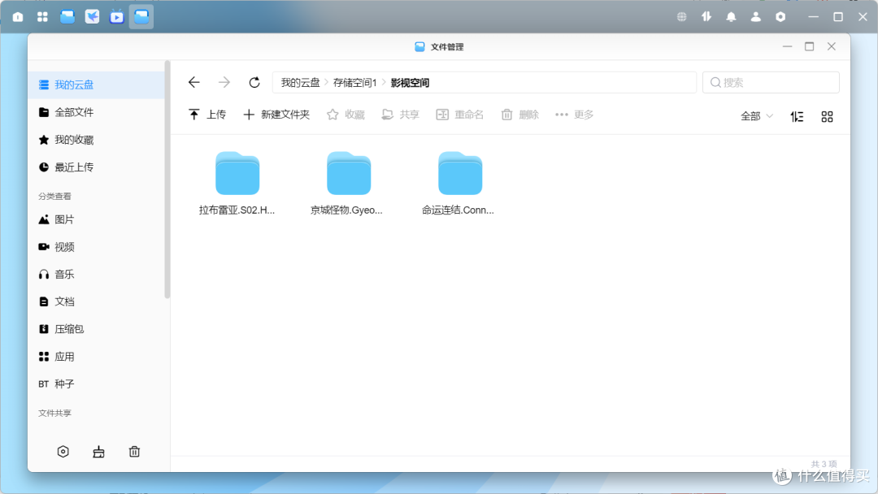Open the blue folder app in top bar
878x494 pixels.
coord(67,17)
